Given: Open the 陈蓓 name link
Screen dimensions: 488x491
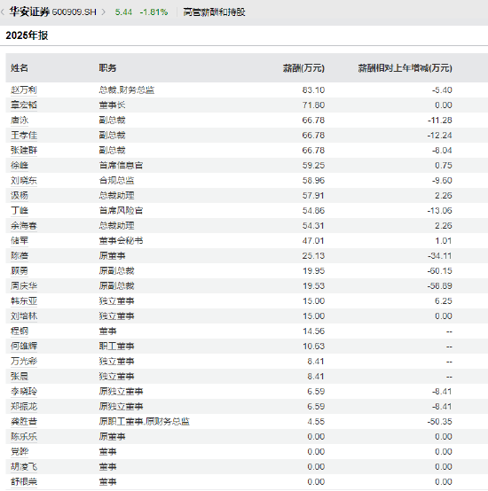Looking at the screenshot, I should [x=20, y=255].
